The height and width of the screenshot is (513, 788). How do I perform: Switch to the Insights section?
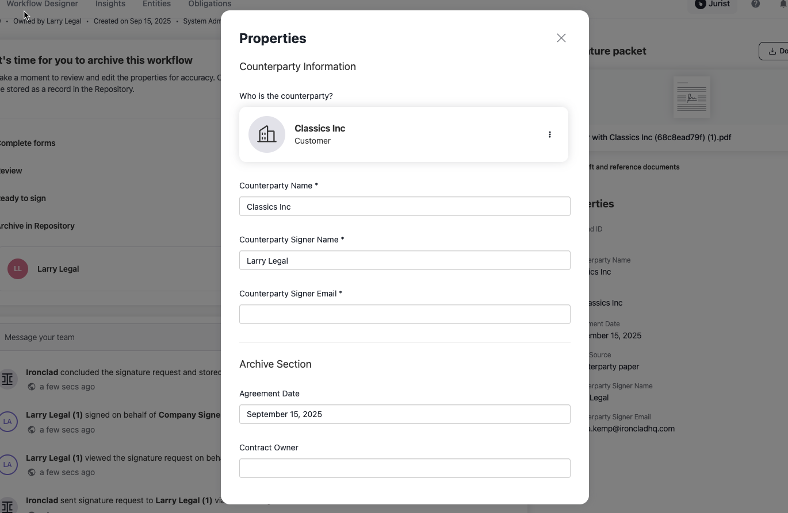(109, 4)
